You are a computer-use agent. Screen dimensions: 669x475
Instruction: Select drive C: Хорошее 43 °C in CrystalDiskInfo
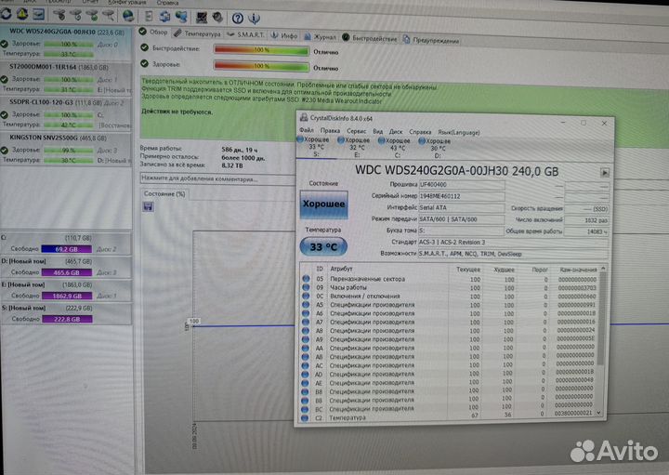coord(397,148)
